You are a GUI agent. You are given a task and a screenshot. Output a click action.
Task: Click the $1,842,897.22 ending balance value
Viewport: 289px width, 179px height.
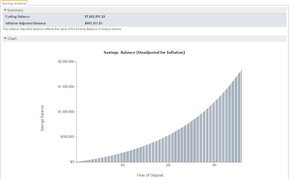95,17
